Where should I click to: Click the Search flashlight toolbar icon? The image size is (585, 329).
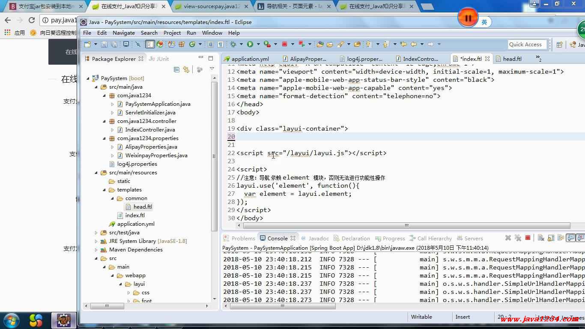(x=340, y=44)
